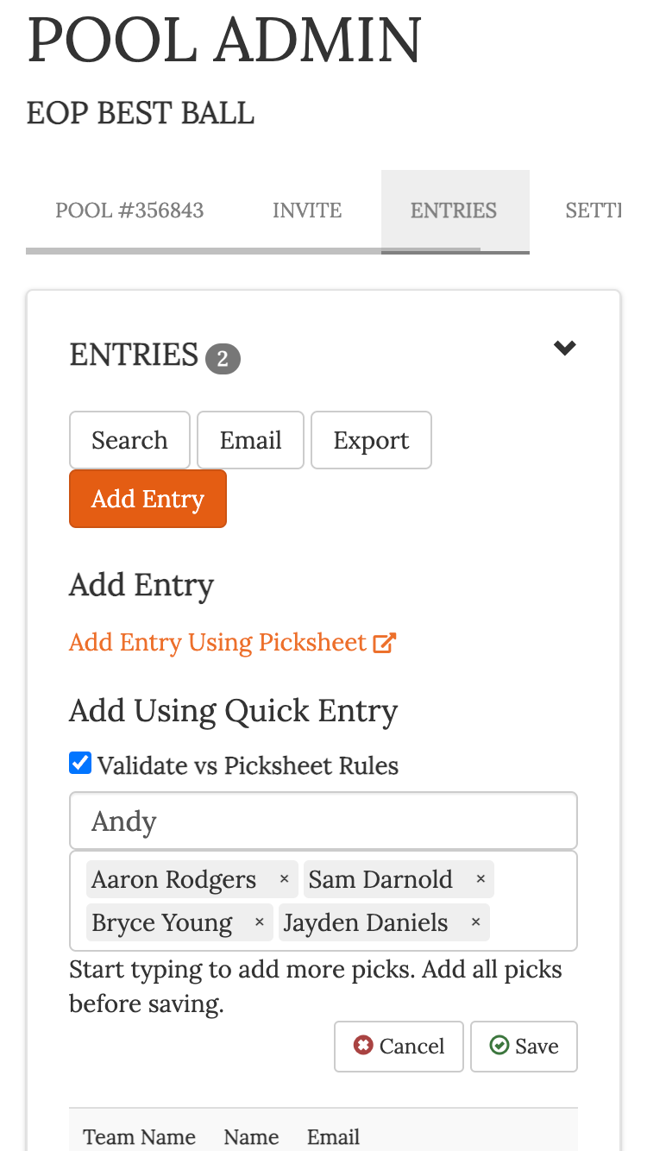
Task: Open picksheet via the external link icon
Action: pos(386,642)
